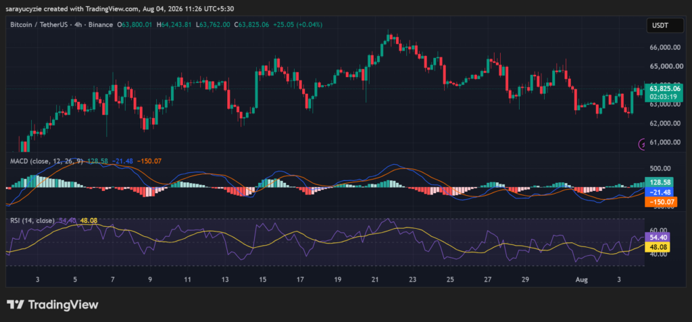Click 60.00 on the RSI scale
The width and height of the screenshot is (692, 322).
click(x=657, y=230)
